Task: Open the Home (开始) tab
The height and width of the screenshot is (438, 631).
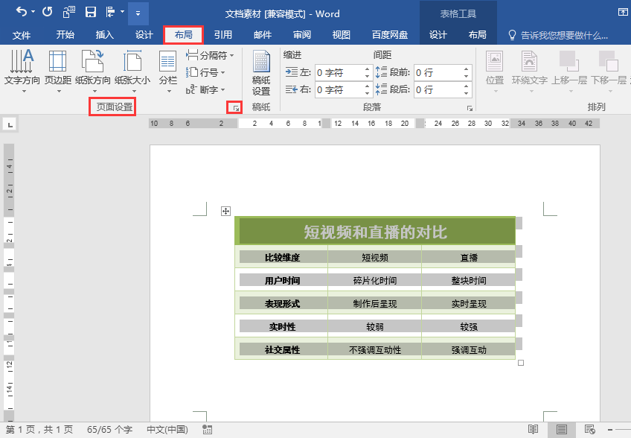Action: coord(65,35)
